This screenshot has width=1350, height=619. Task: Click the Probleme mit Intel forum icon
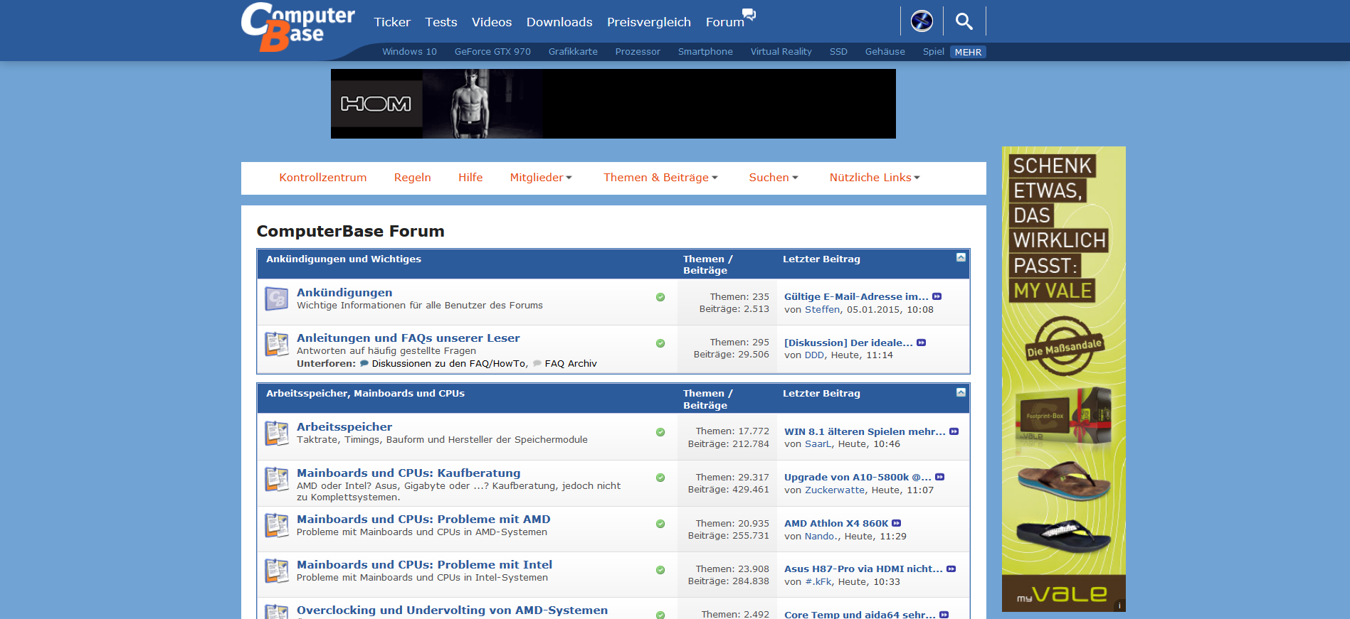276,571
